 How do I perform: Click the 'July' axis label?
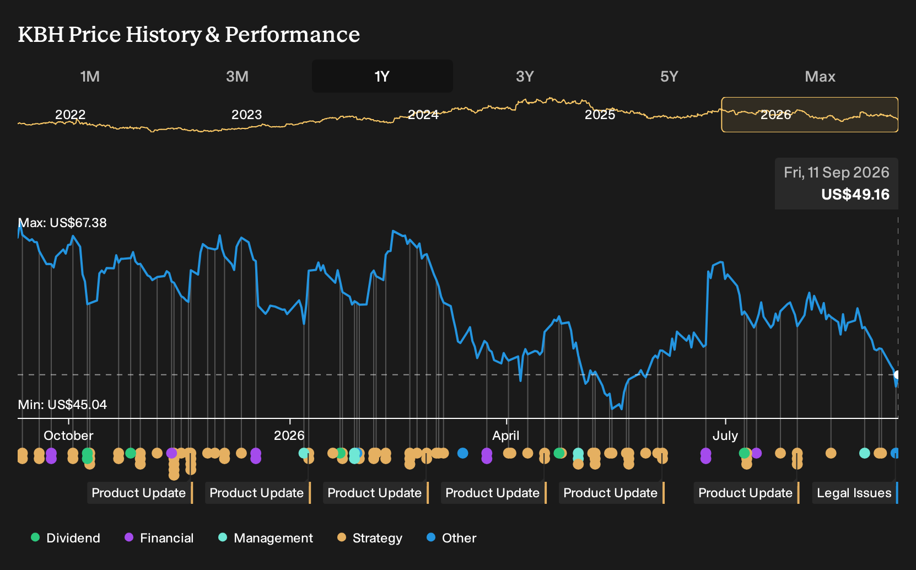[x=725, y=435]
